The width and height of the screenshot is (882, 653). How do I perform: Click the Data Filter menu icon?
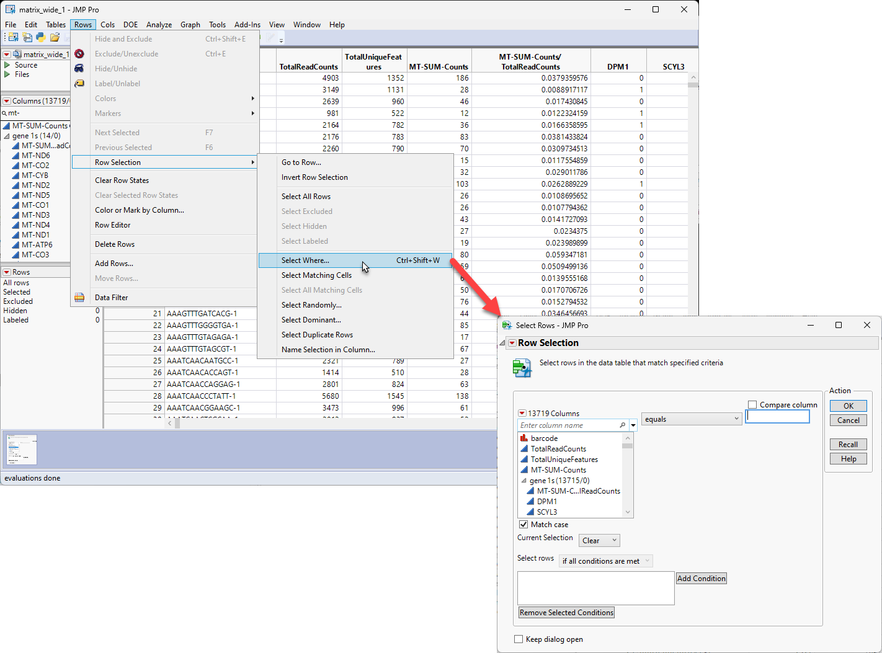click(x=79, y=298)
